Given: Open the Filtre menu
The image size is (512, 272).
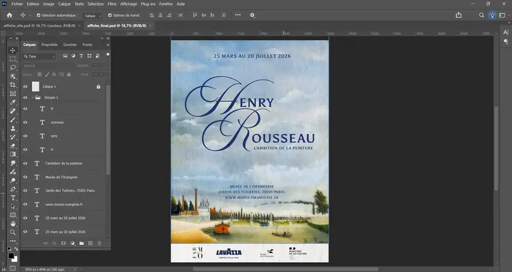Looking at the screenshot, I should (x=112, y=4).
